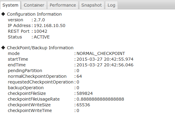Viewport: 175px width, 124px height.
Task: Select endTime value 2015-03-27 20:42:56.046
Action: (105, 65)
